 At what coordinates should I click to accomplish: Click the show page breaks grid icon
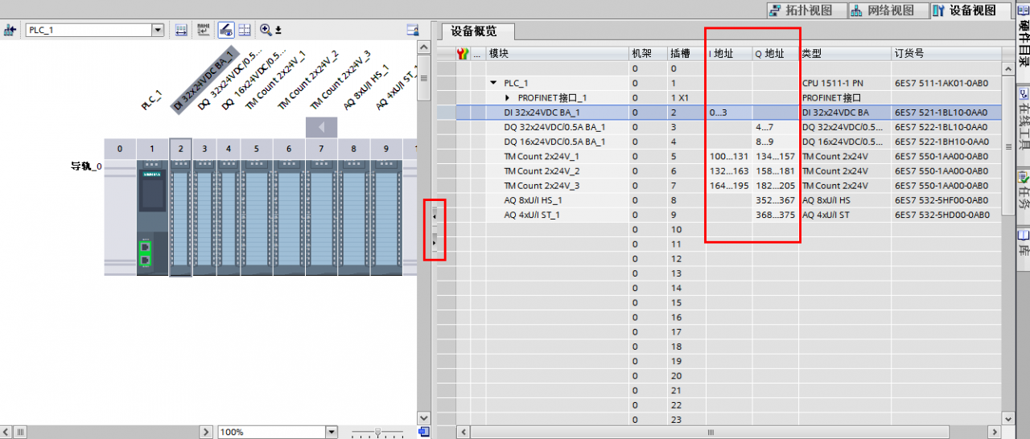point(245,30)
